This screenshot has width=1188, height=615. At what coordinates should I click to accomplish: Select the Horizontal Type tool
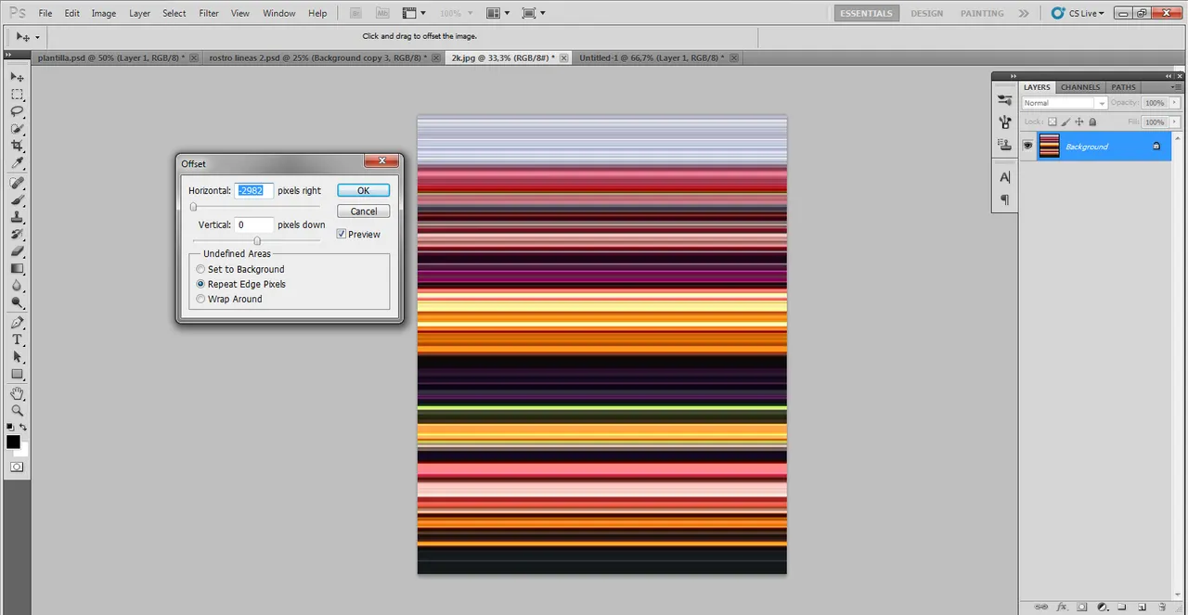[17, 340]
